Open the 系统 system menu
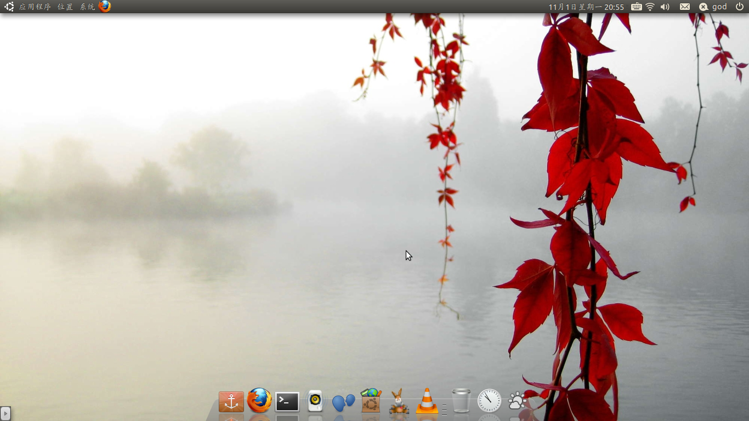The image size is (749, 421). coord(87,7)
